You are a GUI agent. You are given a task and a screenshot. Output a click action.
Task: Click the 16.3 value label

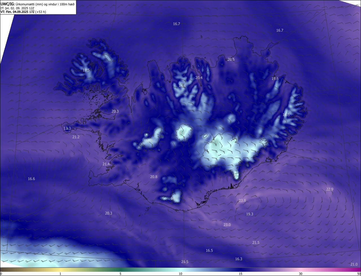click(x=239, y=259)
